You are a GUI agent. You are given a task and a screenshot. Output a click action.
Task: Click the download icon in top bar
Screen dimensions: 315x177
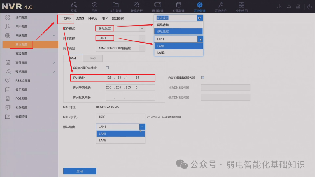pos(280,7)
